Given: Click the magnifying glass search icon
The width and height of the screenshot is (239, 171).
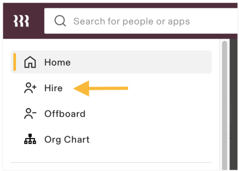Looking at the screenshot, I should pyautogui.click(x=60, y=21).
